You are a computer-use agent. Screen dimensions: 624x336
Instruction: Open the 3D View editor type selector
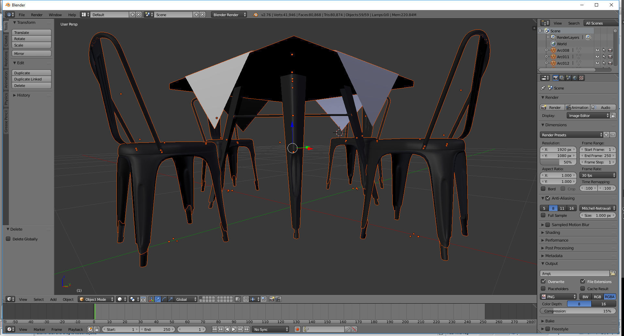coord(10,299)
